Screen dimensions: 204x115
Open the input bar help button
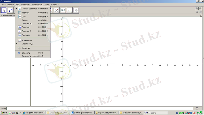click(x=197, y=108)
